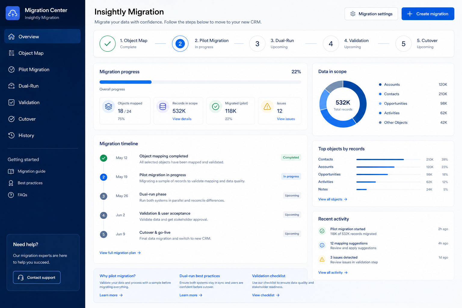The height and width of the screenshot is (308, 462).
Task: Click the 532K Total records donut chart
Action: [343, 104]
